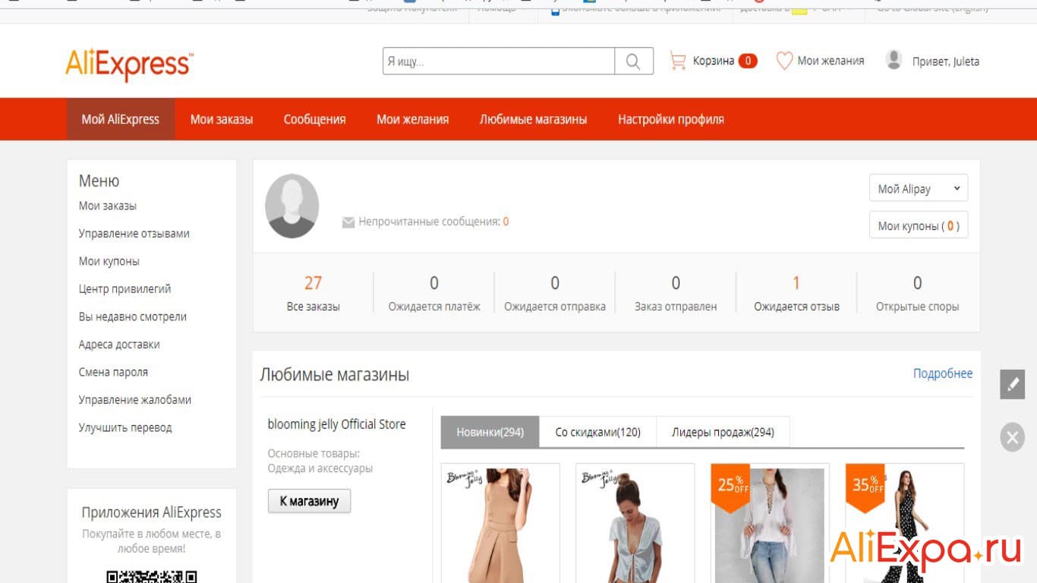Viewport: 1037px width, 583px height.
Task: Open Адреса доставки in side menu
Action: click(119, 345)
